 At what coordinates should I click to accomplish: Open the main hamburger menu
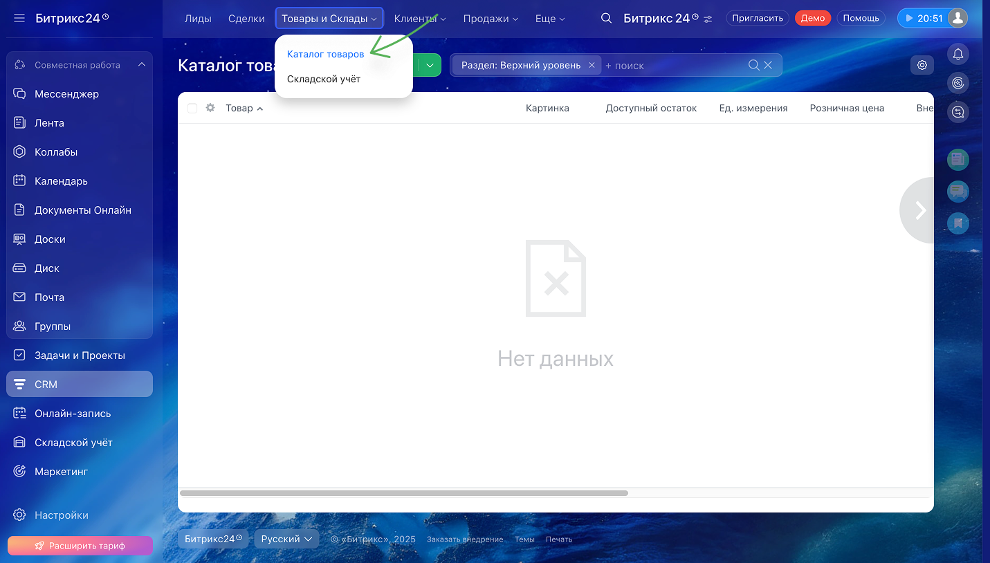point(19,18)
